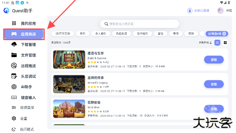Clear the selected filters chip
This screenshot has width=236, height=133.
pos(224,34)
